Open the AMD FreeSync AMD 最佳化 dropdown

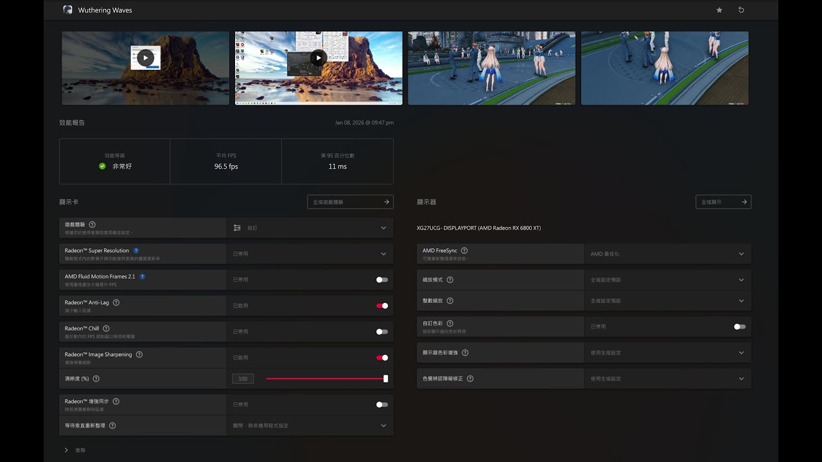coord(667,253)
